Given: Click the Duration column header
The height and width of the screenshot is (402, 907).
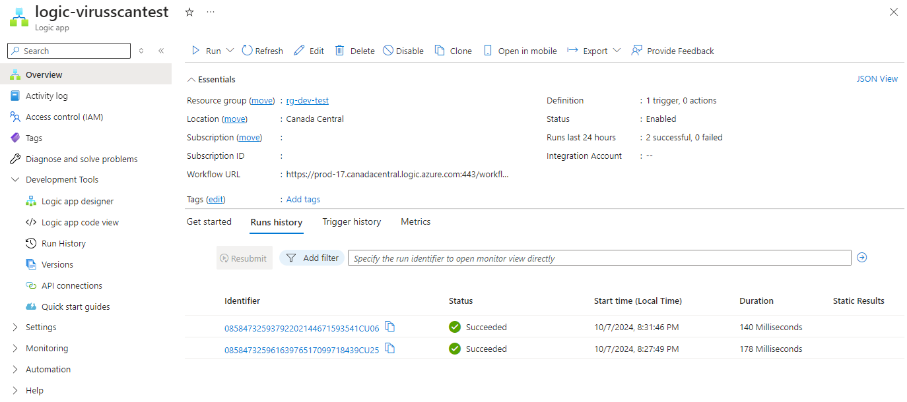Looking at the screenshot, I should (756, 301).
